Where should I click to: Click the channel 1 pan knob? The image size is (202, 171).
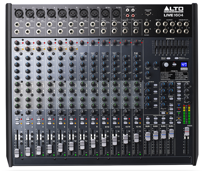click(x=17, y=112)
